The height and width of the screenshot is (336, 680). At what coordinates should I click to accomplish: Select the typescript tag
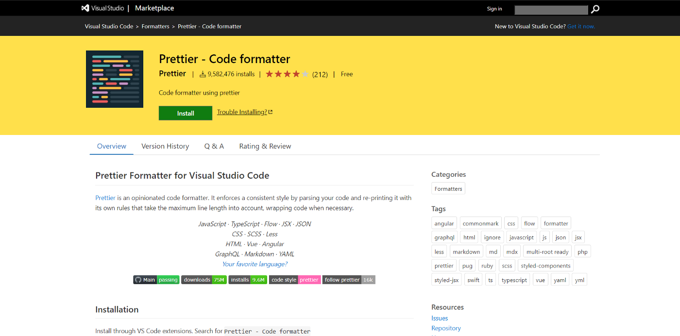click(x=514, y=280)
